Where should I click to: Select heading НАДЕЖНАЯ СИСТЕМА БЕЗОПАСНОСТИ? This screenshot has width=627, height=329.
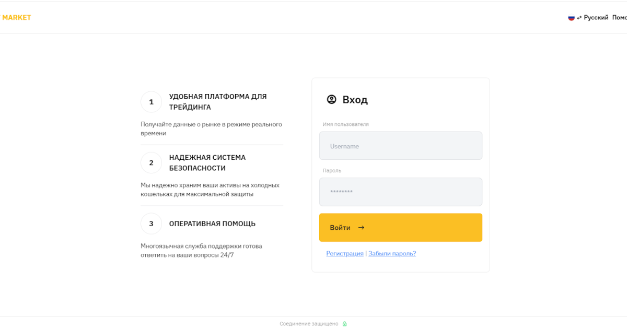point(207,162)
